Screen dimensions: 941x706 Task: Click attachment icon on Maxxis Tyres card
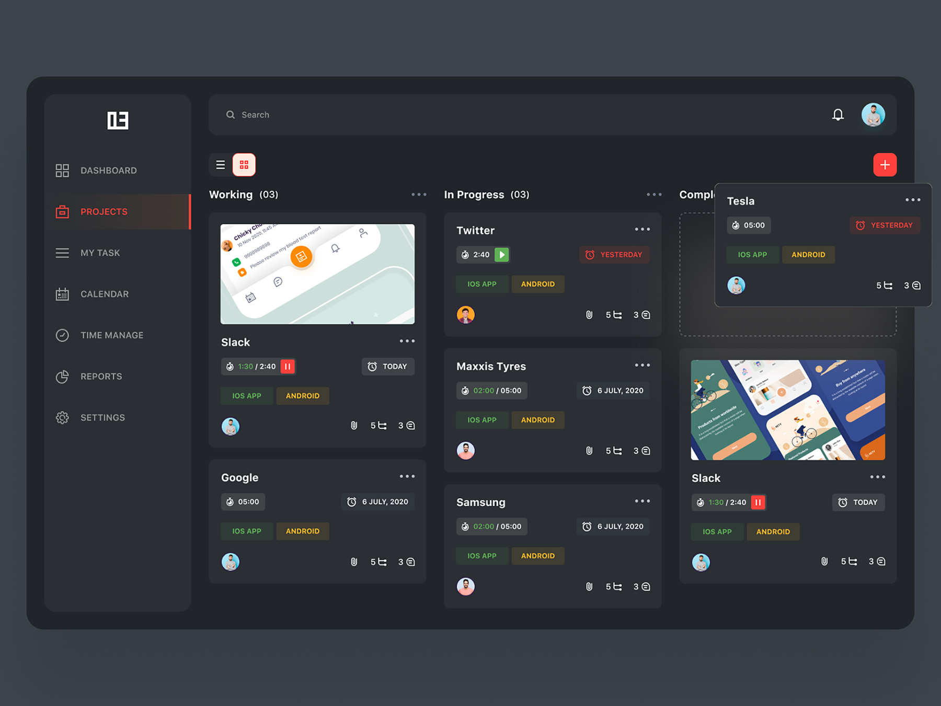(x=589, y=451)
